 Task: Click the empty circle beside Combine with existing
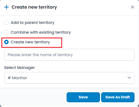(6, 32)
